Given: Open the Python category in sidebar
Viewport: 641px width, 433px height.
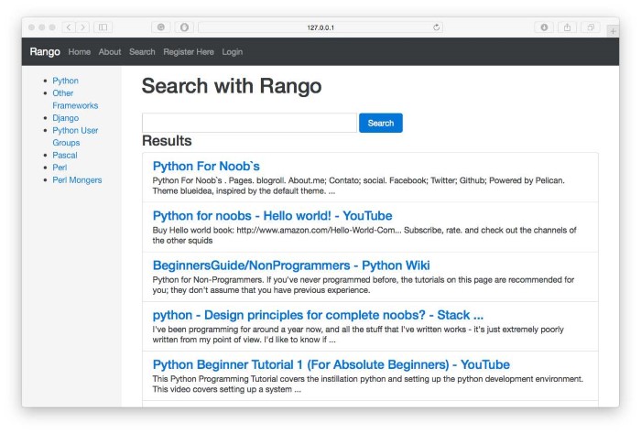Looking at the screenshot, I should [x=65, y=81].
